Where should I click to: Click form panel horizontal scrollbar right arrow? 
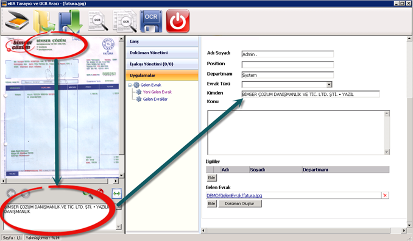click(x=404, y=231)
